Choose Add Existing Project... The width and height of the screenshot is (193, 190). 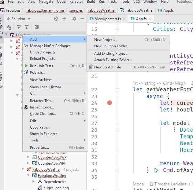tap(128, 53)
